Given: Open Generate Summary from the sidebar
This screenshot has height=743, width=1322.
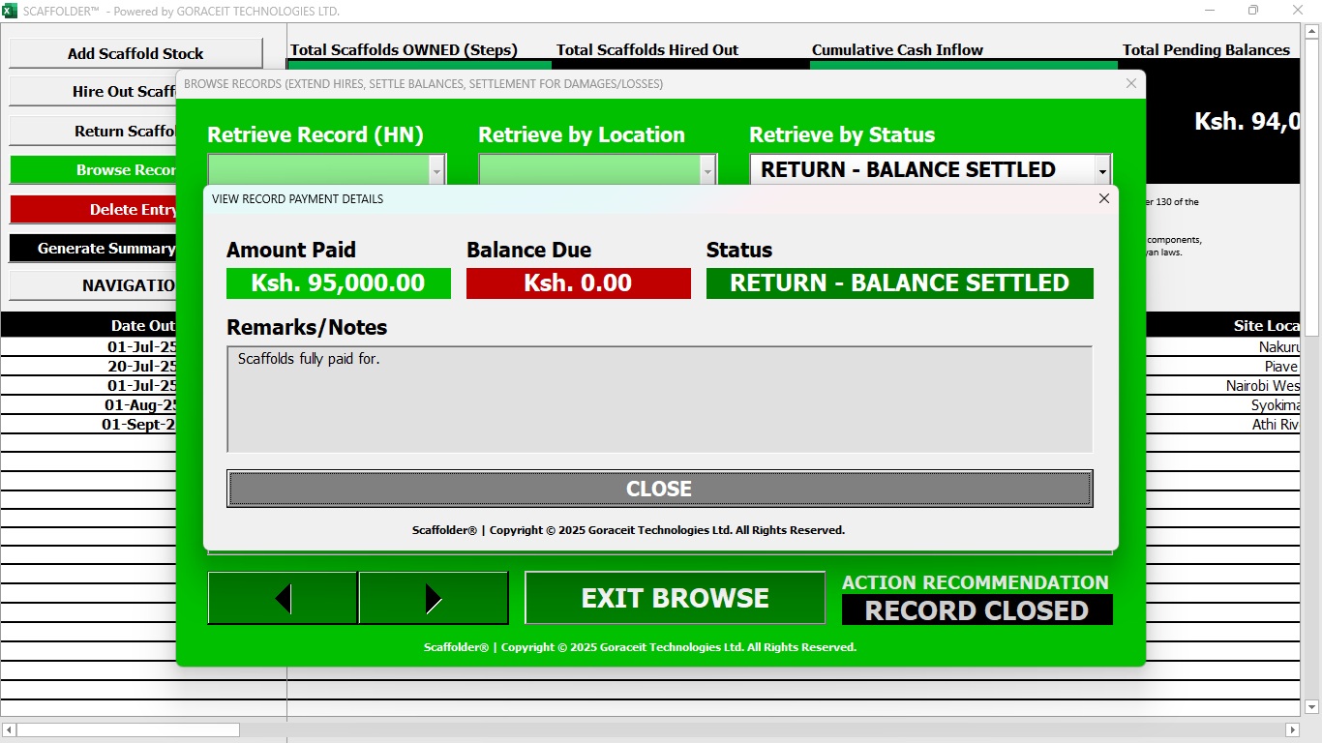Looking at the screenshot, I should (93, 248).
